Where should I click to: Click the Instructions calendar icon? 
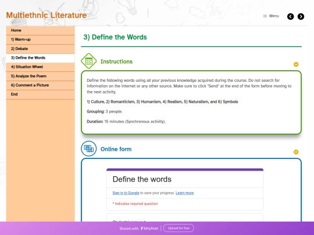click(89, 61)
